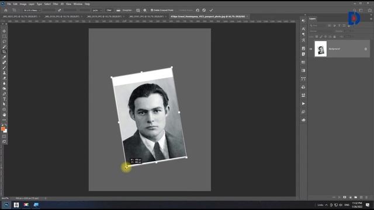Toggle Quick Mask mode
The width and height of the screenshot is (374, 210).
[4, 136]
